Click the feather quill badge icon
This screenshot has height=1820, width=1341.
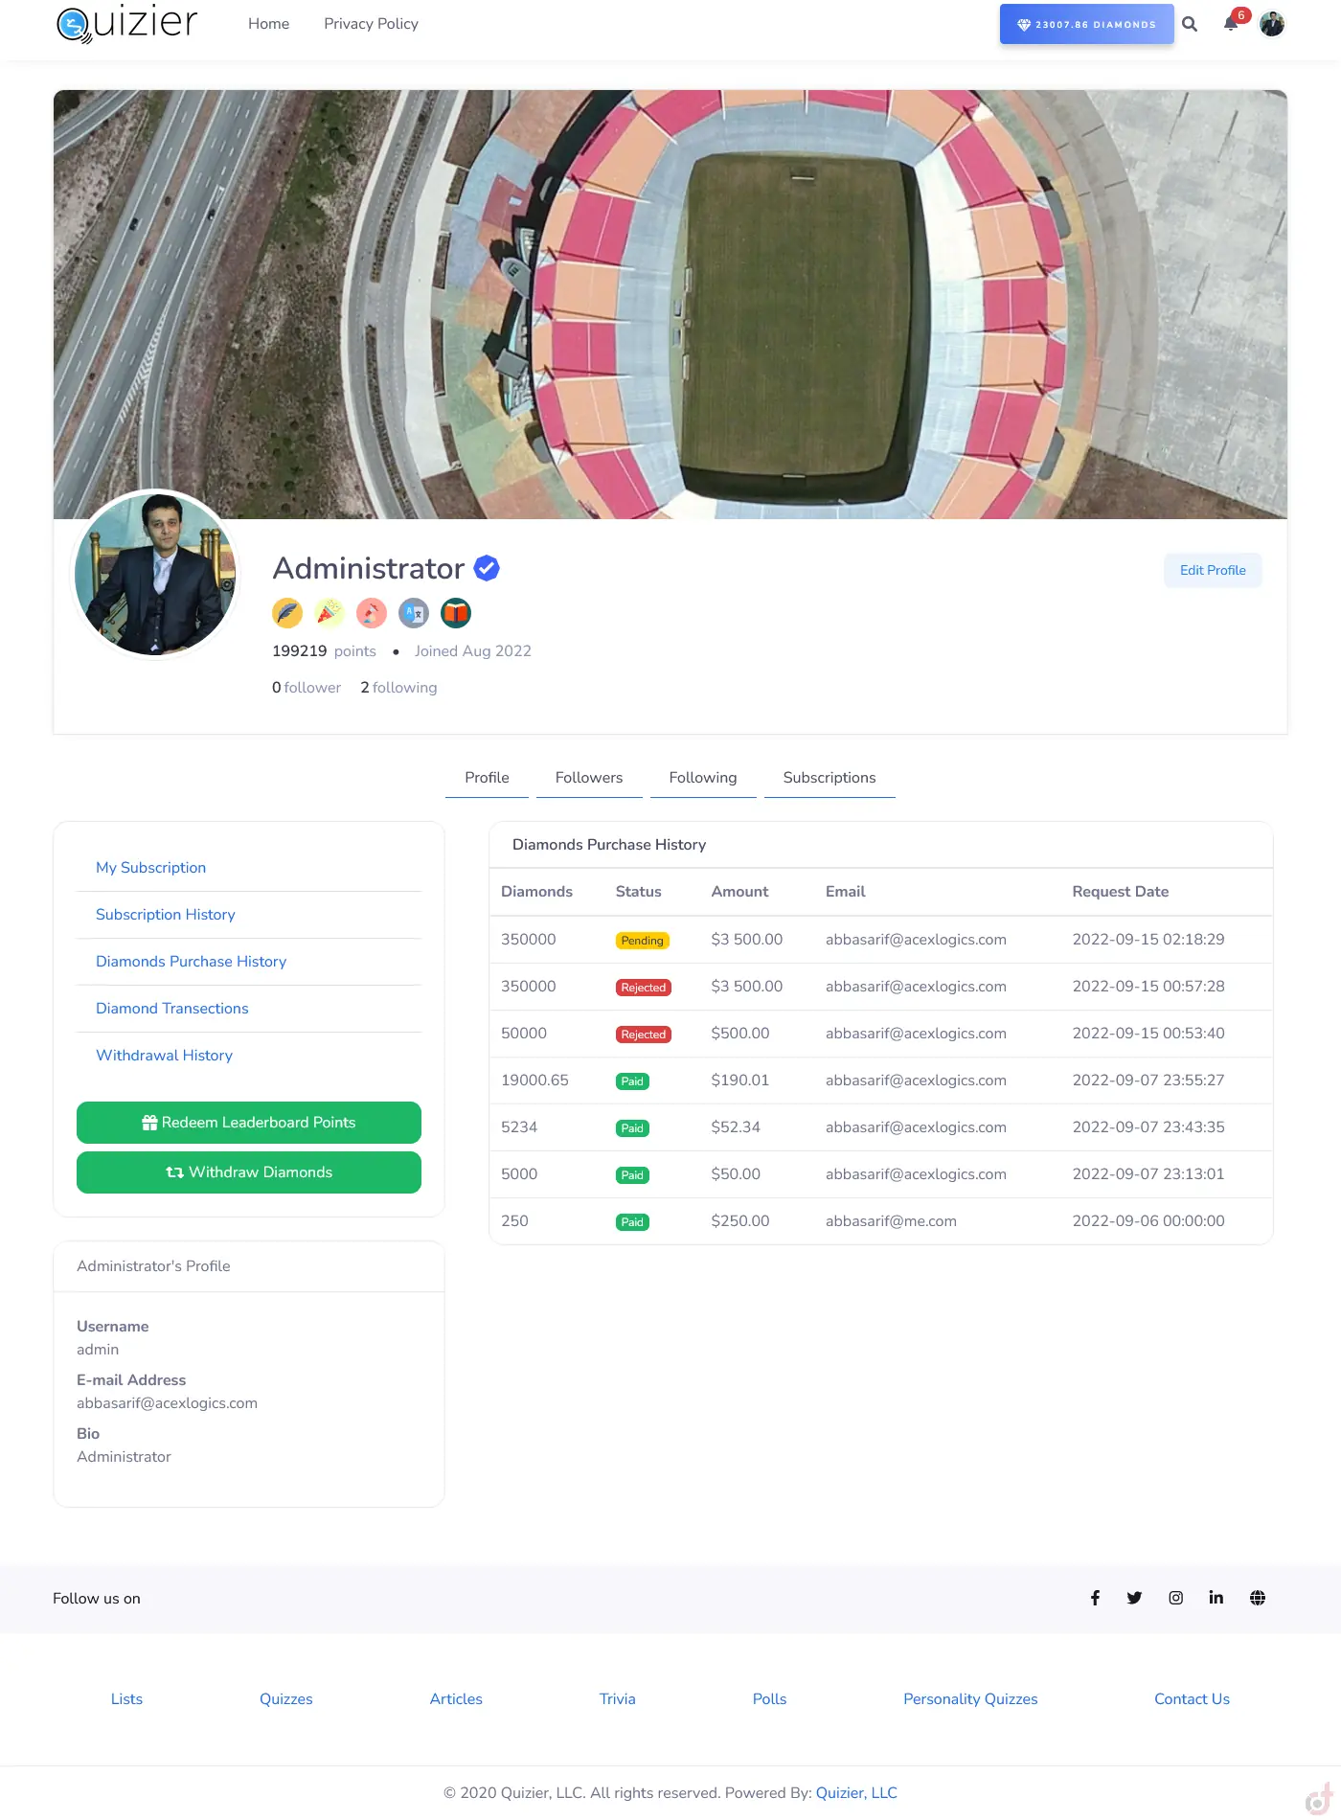coord(287,613)
